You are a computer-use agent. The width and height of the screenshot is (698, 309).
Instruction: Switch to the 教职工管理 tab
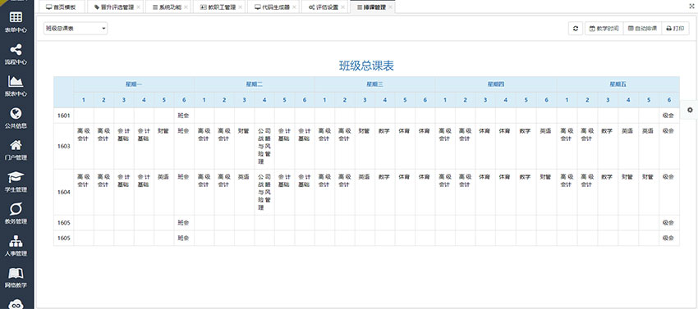pyautogui.click(x=219, y=7)
